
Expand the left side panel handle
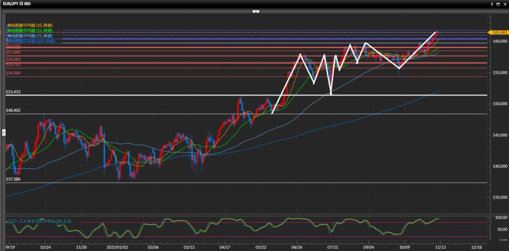tap(4, 132)
